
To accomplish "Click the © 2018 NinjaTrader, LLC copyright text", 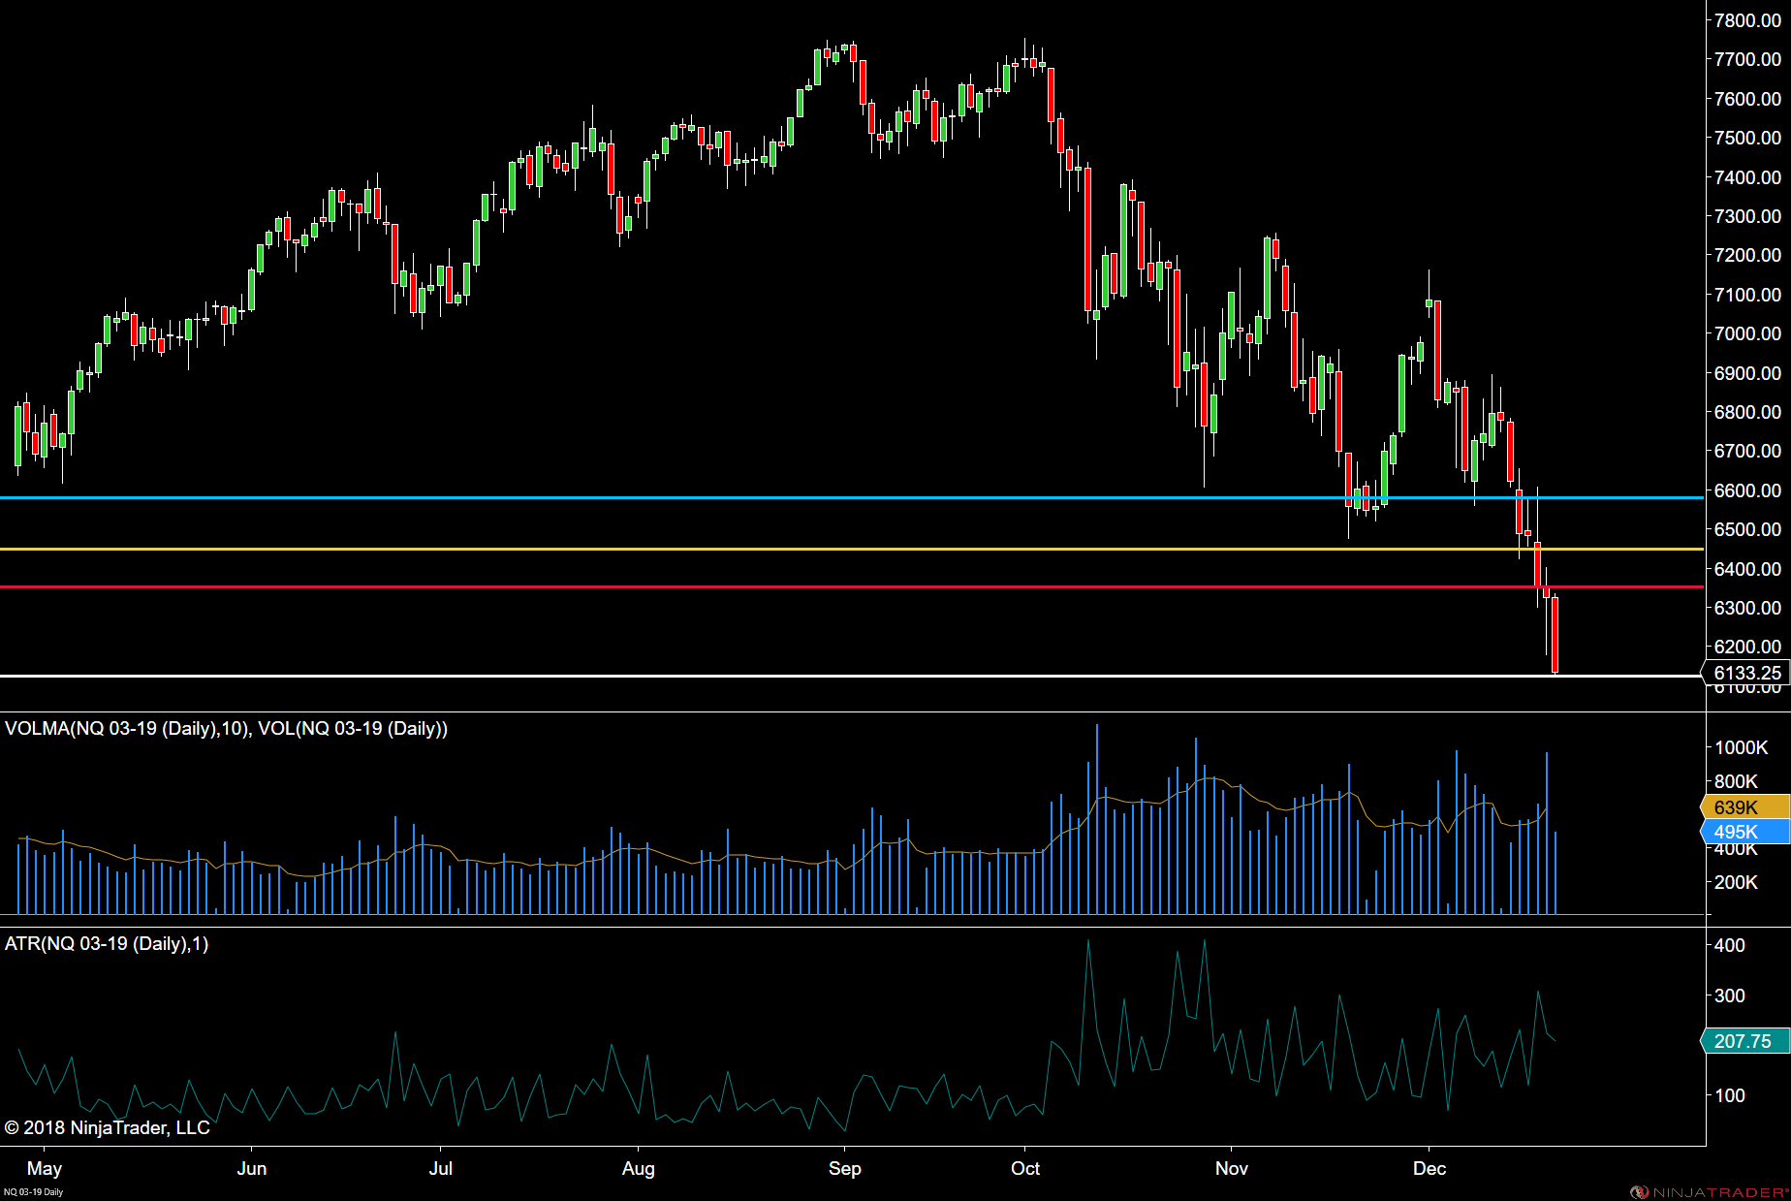I will (x=107, y=1127).
